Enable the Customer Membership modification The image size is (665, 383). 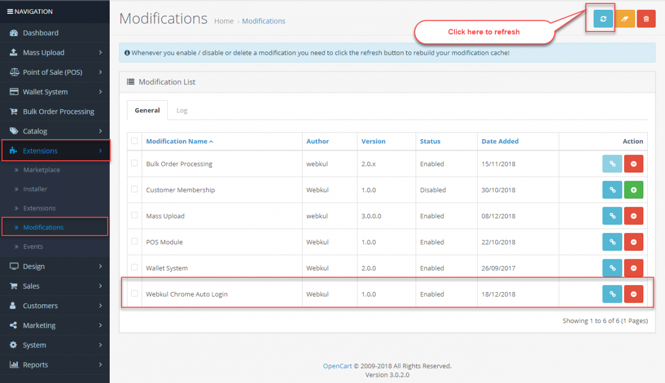pyautogui.click(x=633, y=190)
